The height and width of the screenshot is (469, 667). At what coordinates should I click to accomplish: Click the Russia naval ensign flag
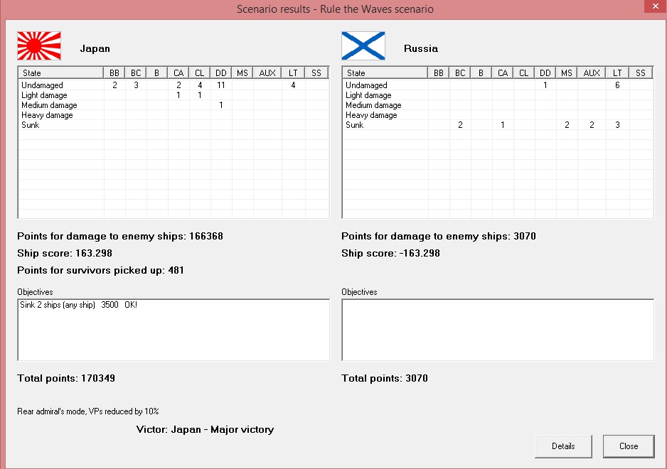(363, 46)
